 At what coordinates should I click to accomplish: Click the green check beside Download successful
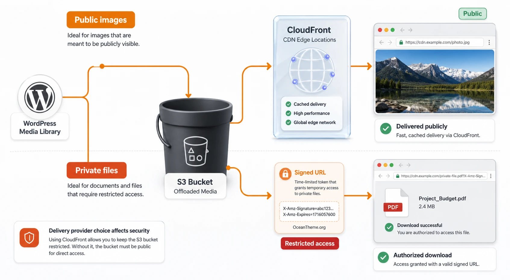coord(389,227)
